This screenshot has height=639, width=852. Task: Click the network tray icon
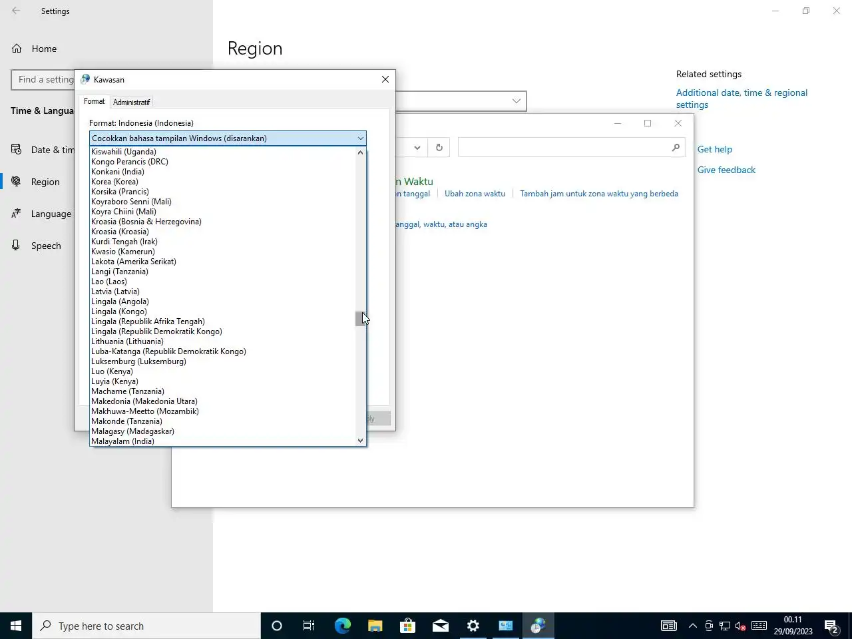click(725, 626)
